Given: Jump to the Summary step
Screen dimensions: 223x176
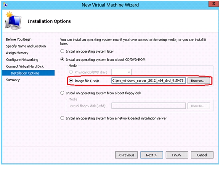Looking at the screenshot, I should click(x=13, y=80).
